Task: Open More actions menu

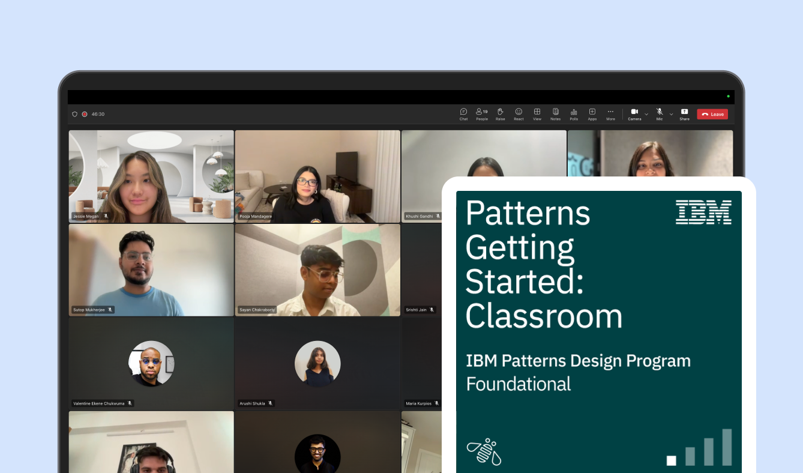Action: click(x=610, y=114)
